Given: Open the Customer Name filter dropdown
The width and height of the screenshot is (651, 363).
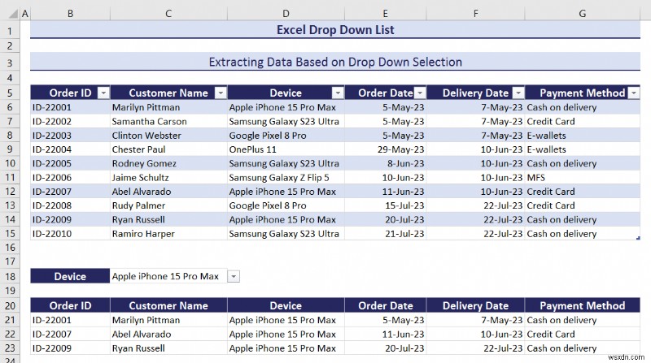Looking at the screenshot, I should 221,93.
